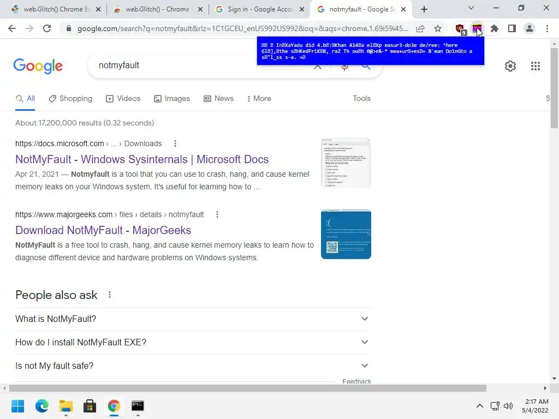Open the More search filters menu
Image resolution: width=559 pixels, height=419 pixels.
[259, 99]
